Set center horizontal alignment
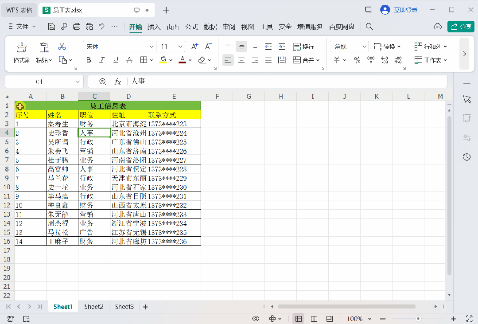The image size is (478, 324). pos(241,60)
